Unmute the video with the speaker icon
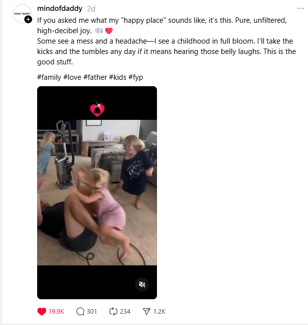This screenshot has height=325, width=308. (142, 284)
